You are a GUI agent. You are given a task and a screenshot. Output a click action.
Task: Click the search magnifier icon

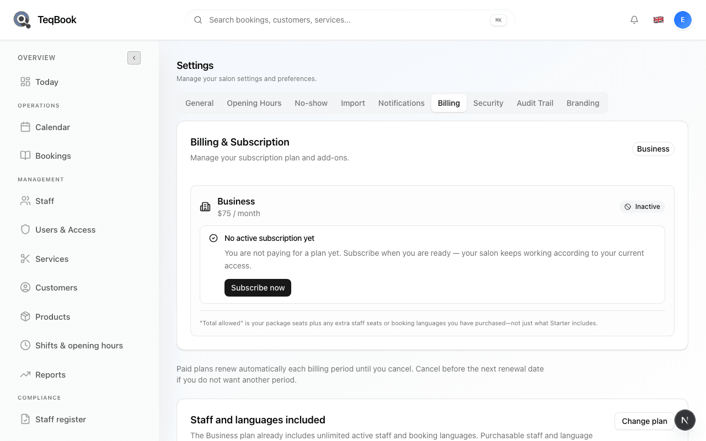tap(198, 20)
